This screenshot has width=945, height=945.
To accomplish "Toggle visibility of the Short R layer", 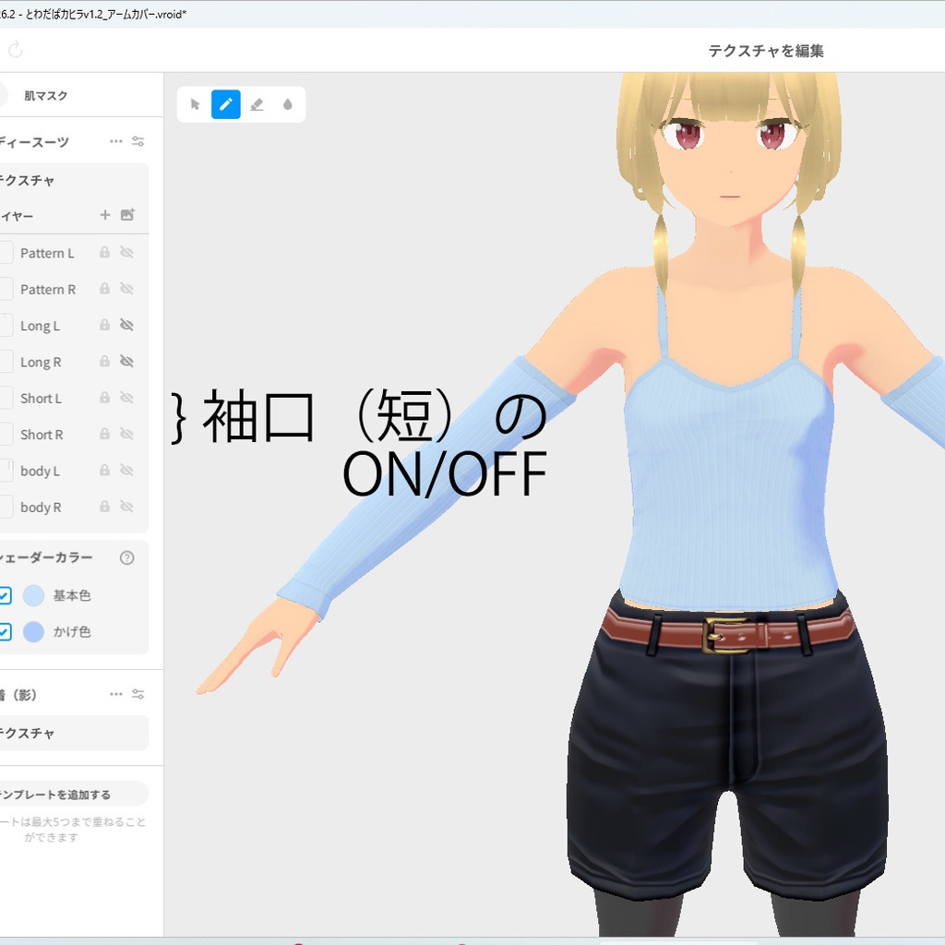I will (127, 434).
